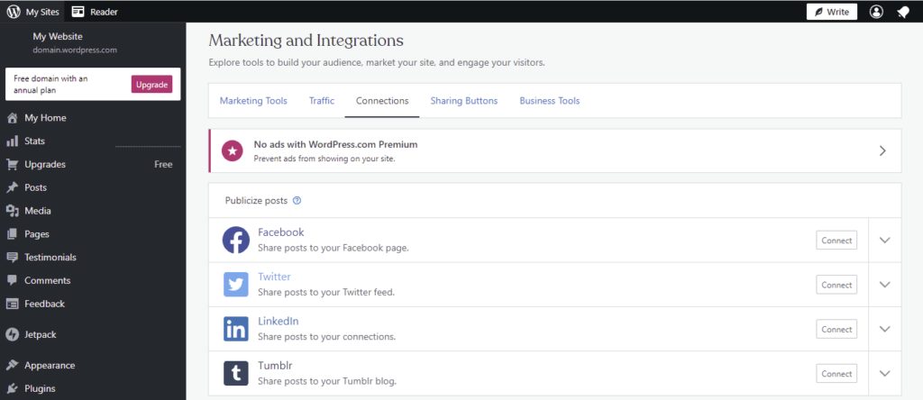The height and width of the screenshot is (400, 923).
Task: Click 'Share posts to your Tumblr blog.' text
Action: (327, 380)
